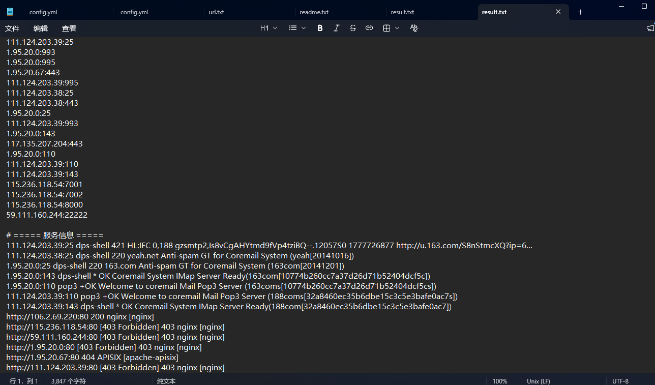Add a new tab with plus

pos(580,12)
